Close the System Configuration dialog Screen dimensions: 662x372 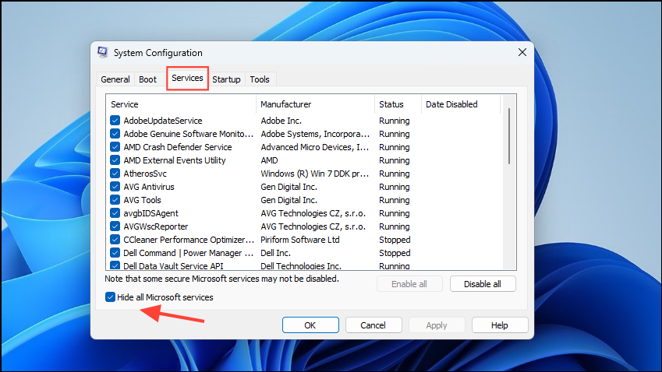[522, 52]
